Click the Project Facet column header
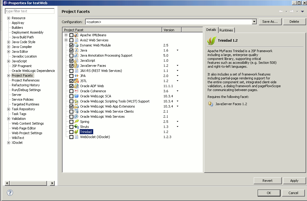 click(x=112, y=30)
